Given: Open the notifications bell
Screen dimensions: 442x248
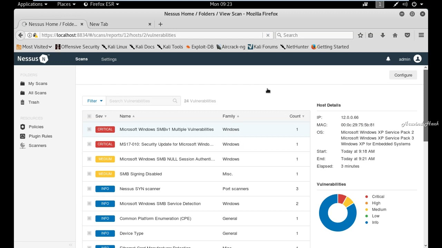Looking at the screenshot, I should [x=388, y=59].
